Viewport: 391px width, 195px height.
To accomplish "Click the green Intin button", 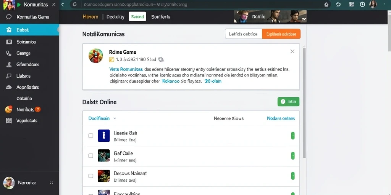I will (289, 101).
